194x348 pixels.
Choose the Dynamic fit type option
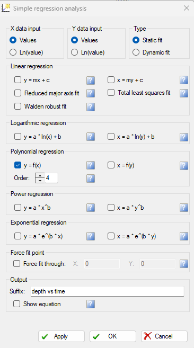coord(136,52)
